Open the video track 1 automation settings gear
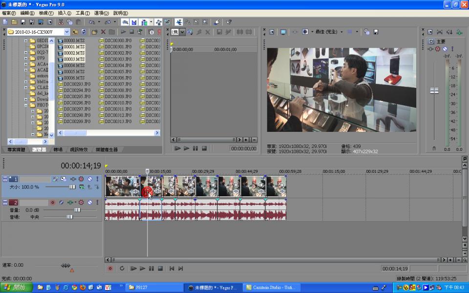Image resolution: width=469 pixels, height=293 pixels. (81, 179)
